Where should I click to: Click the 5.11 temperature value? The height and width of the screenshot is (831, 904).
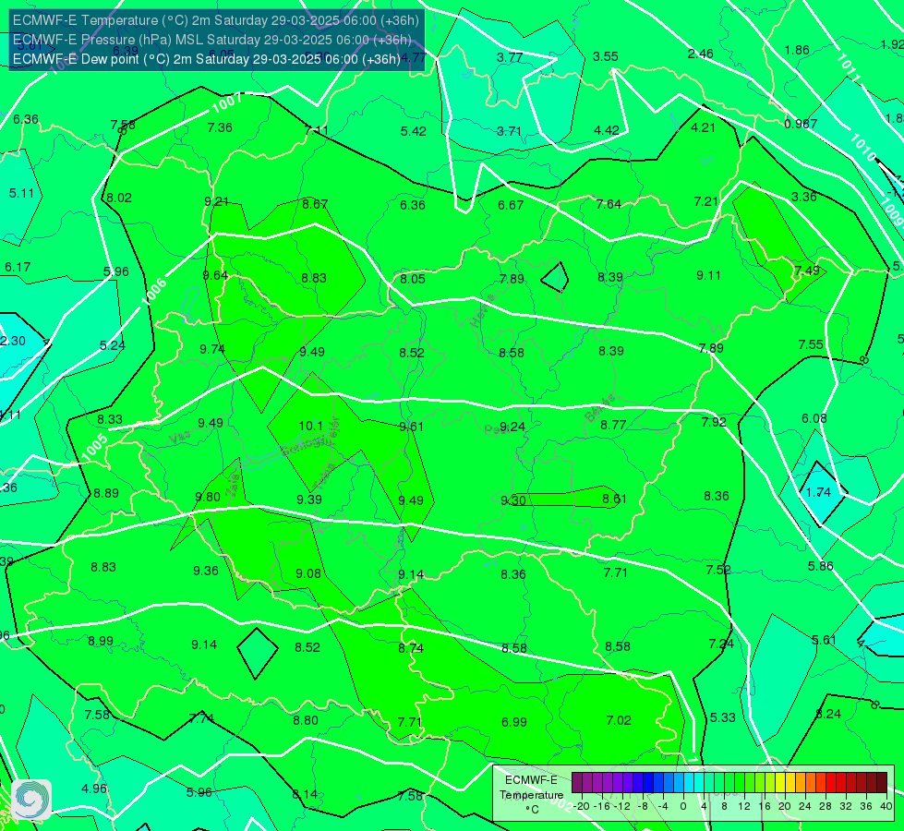(21, 193)
